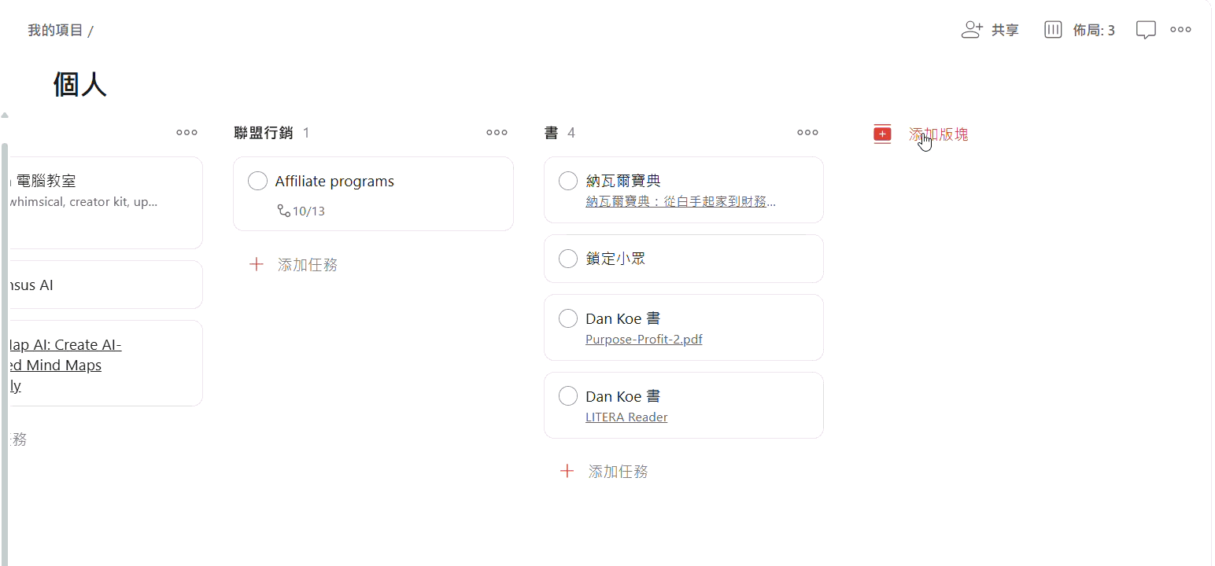Open the LITERA Reader attachment link
The width and height of the screenshot is (1215, 566).
(626, 417)
